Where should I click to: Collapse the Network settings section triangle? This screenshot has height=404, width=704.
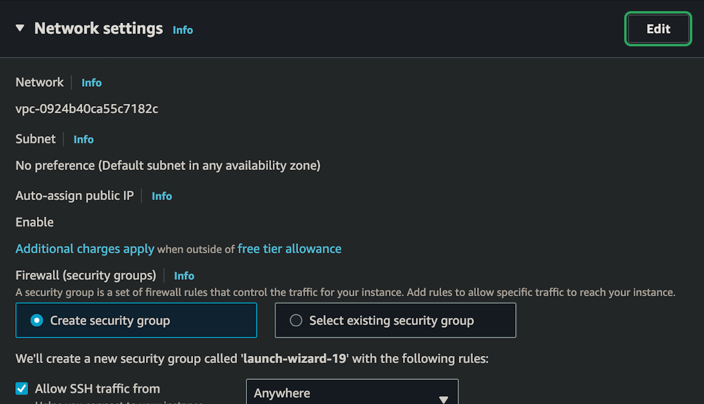click(x=20, y=28)
